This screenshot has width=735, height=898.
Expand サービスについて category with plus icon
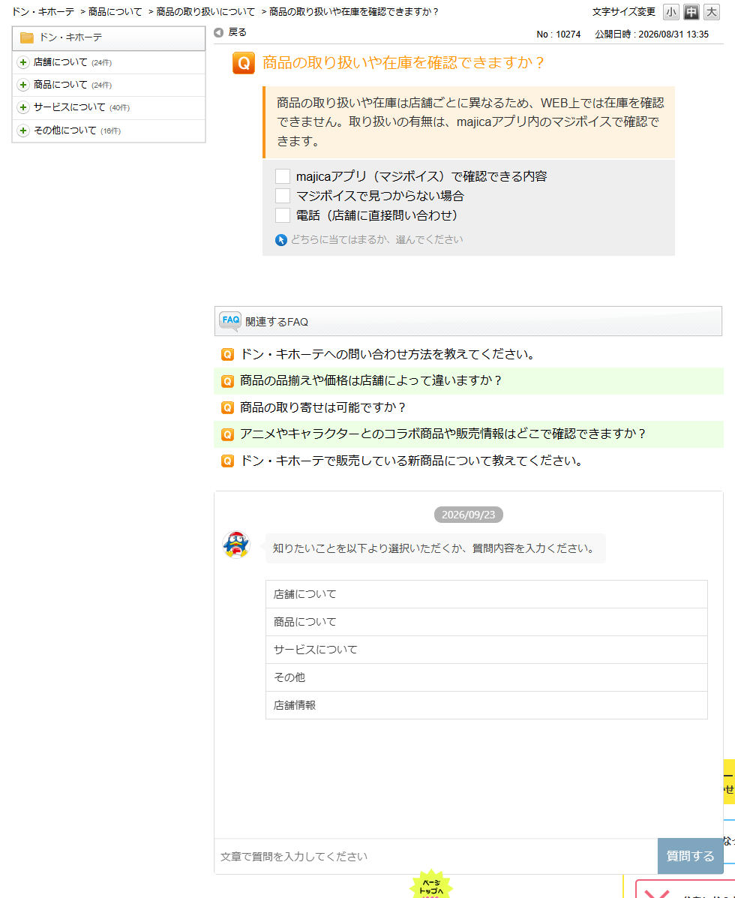(x=23, y=108)
